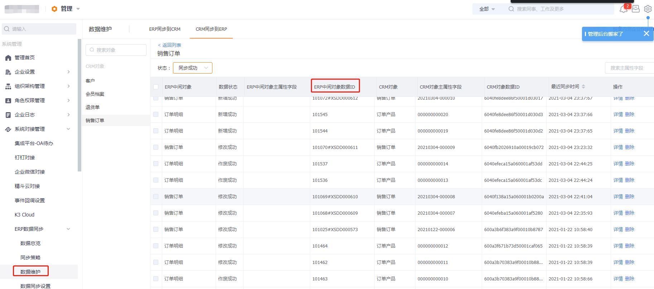Click the home icon beside 管理首页
This screenshot has width=654, height=289.
(x=8, y=58)
